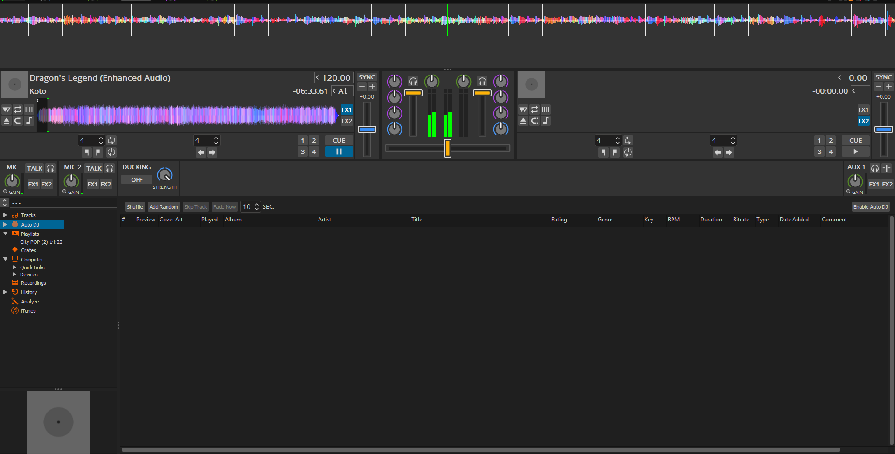Set loop-in marker on right deck

604,152
